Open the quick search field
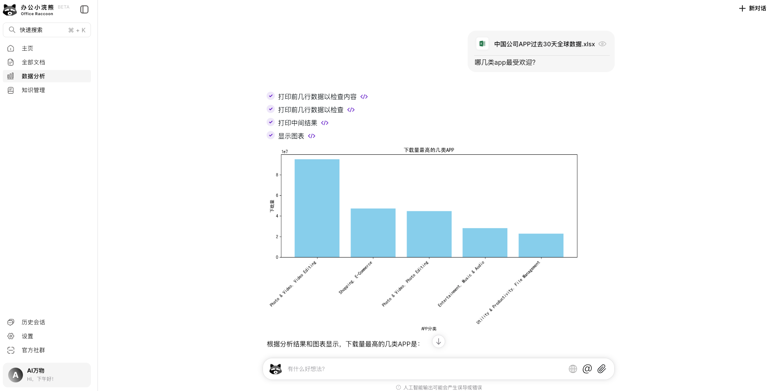 pyautogui.click(x=47, y=30)
